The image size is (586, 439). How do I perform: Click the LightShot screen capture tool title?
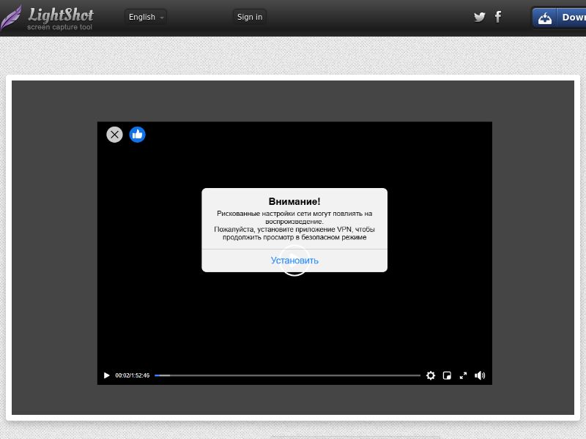[x=60, y=18]
